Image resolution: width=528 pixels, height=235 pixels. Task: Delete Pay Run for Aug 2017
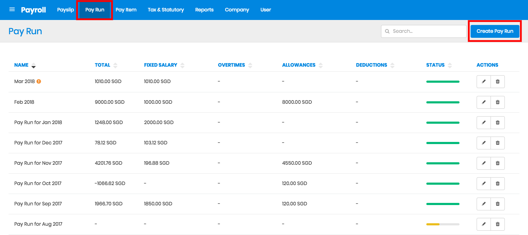(498, 224)
